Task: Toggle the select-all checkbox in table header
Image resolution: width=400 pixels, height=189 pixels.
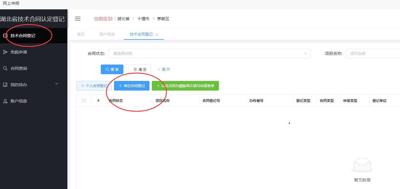Action: (84, 101)
